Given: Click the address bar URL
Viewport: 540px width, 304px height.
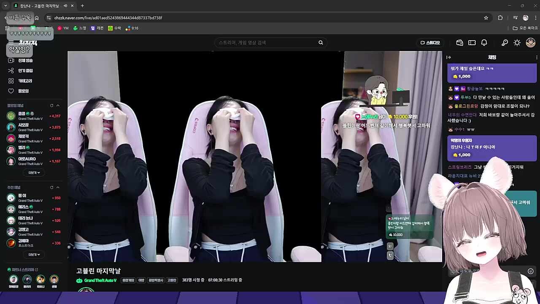Looking at the screenshot, I should 108,18.
